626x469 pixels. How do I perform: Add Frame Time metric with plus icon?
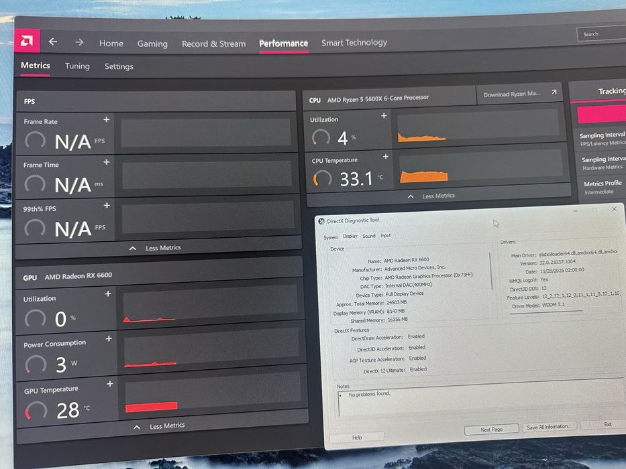[106, 162]
